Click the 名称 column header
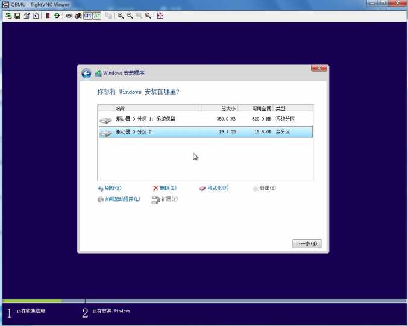The height and width of the screenshot is (326, 408). point(158,108)
